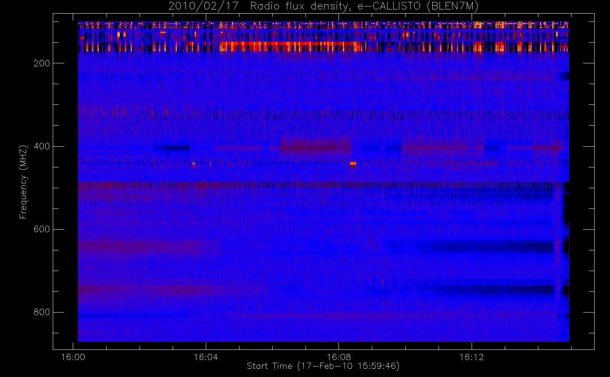Viewport: 610px width, 377px height.
Task: Select the 800 frequency tick label
Action: coord(42,312)
